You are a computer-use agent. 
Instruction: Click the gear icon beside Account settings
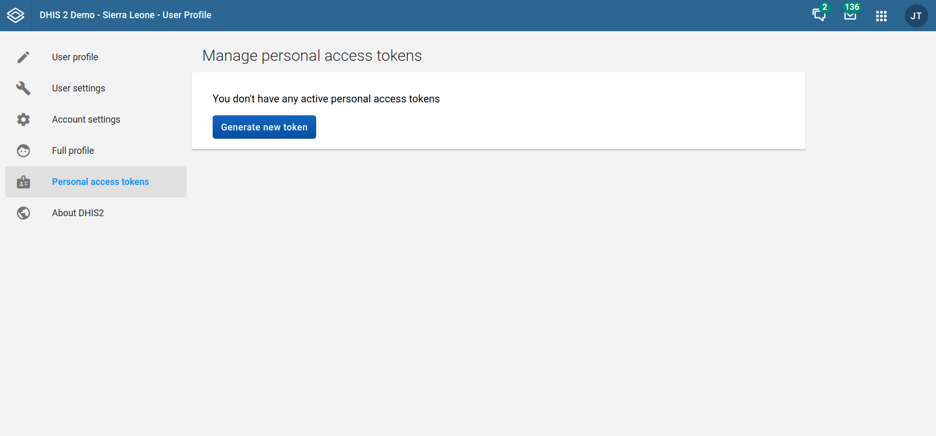pos(23,120)
